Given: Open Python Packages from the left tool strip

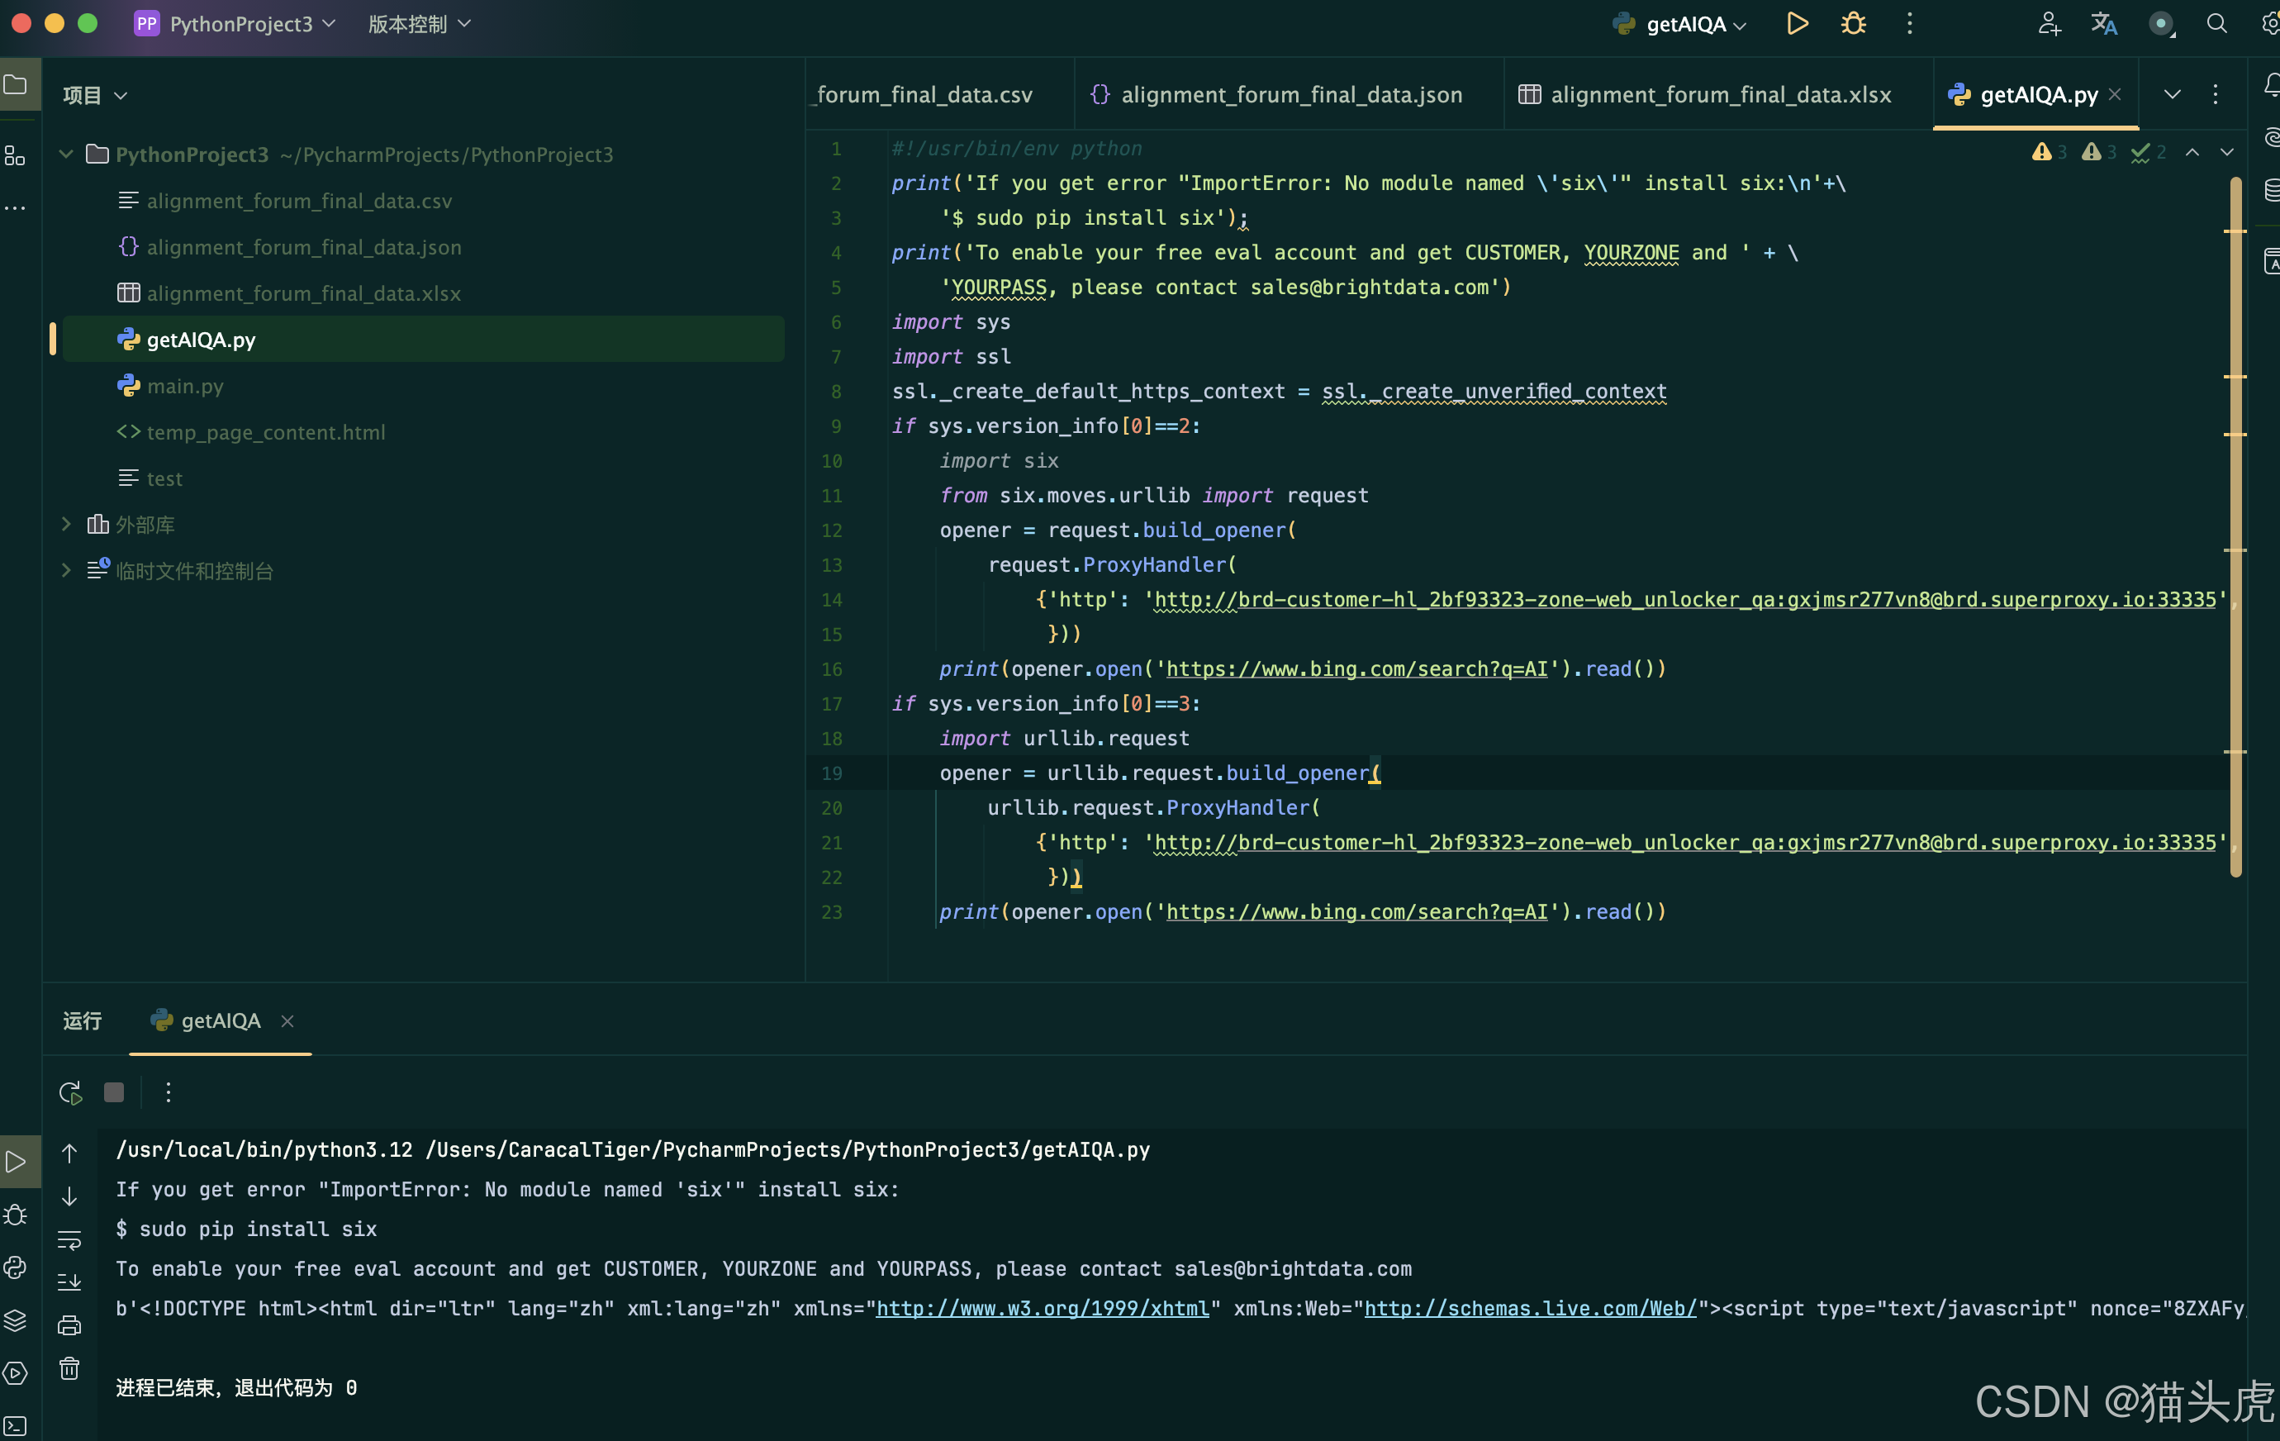Looking at the screenshot, I should click(15, 1319).
